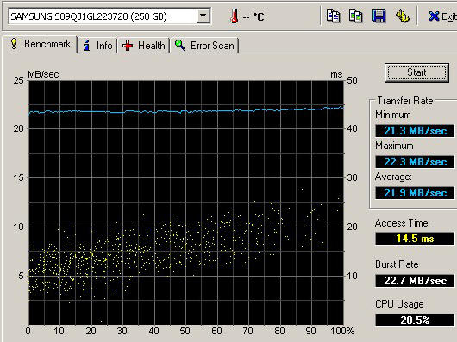The image size is (457, 342).
Task: Expand the drive selection dropdown arrow
Action: (x=203, y=16)
